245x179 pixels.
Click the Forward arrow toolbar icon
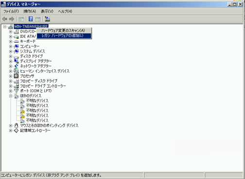click(12, 19)
